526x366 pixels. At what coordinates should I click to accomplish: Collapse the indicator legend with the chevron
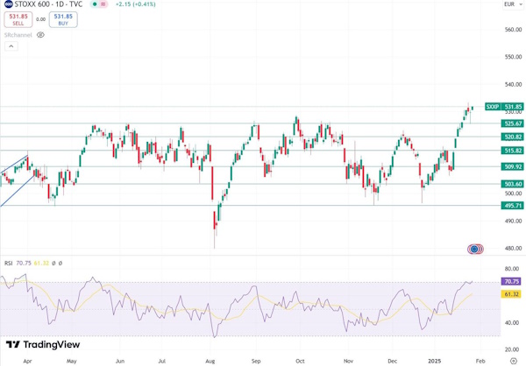[11, 46]
